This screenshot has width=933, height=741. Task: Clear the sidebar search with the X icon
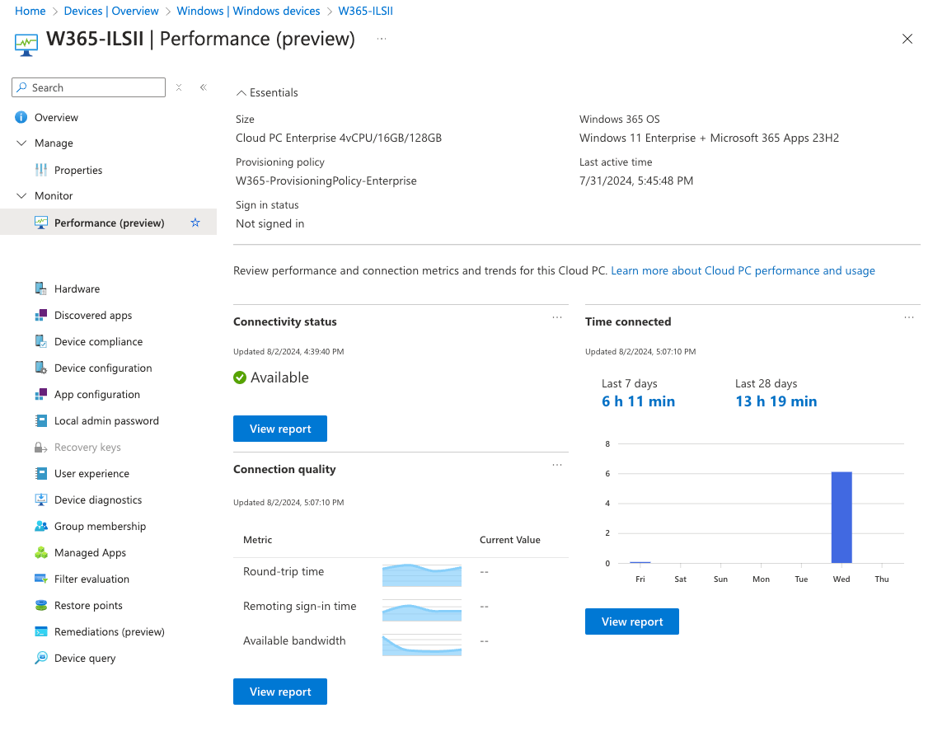pyautogui.click(x=179, y=87)
